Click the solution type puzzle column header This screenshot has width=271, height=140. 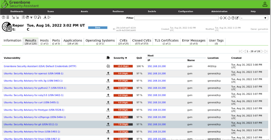(x=108, y=58)
